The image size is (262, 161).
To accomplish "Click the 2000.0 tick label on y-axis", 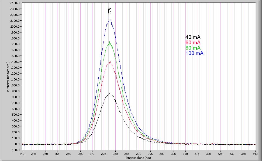I will pyautogui.click(x=15, y=27).
